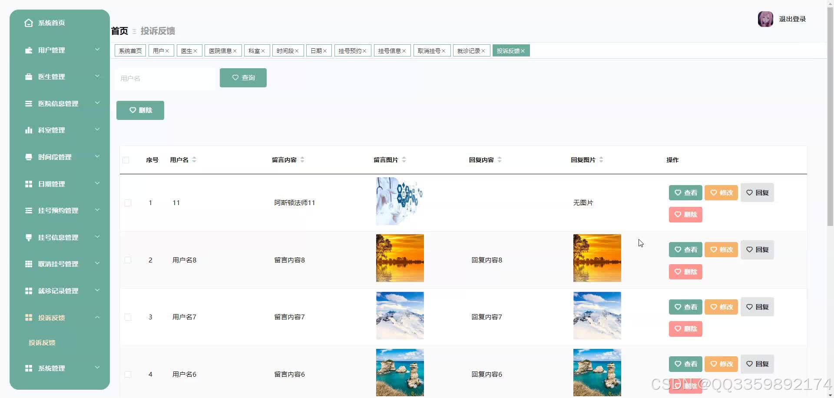
Task: Open the 留言图片 thumbnail for user 11
Action: point(400,201)
